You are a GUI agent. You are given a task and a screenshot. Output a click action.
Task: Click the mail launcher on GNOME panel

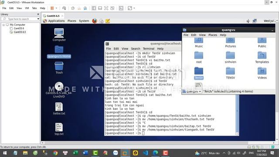tap(101, 21)
